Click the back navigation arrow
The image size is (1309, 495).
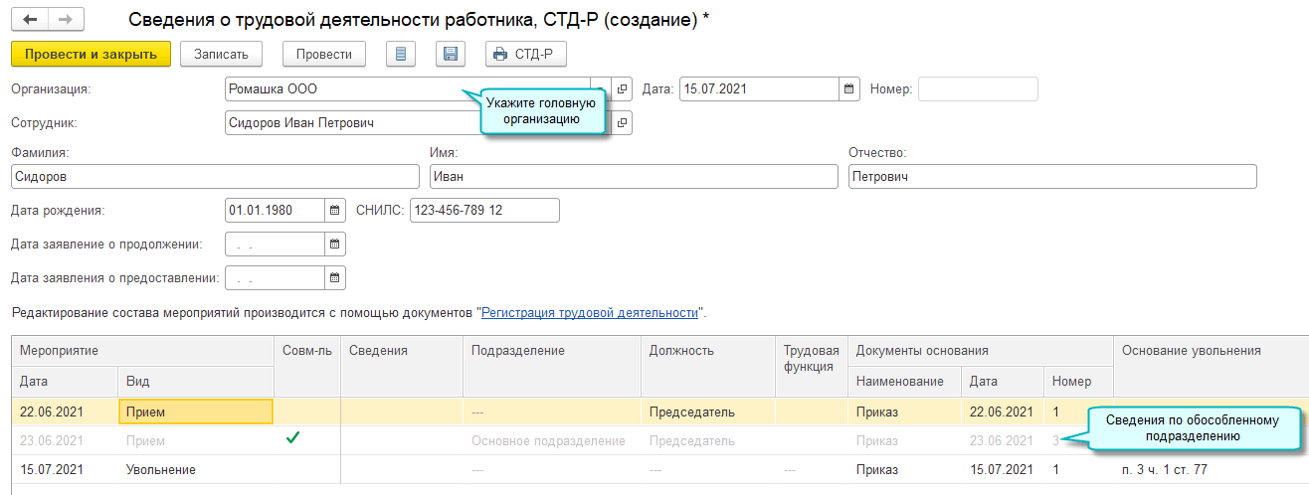(29, 19)
